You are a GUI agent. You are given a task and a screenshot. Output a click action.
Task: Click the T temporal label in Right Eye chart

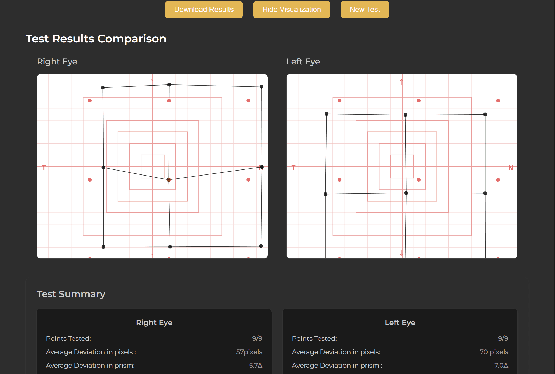44,168
